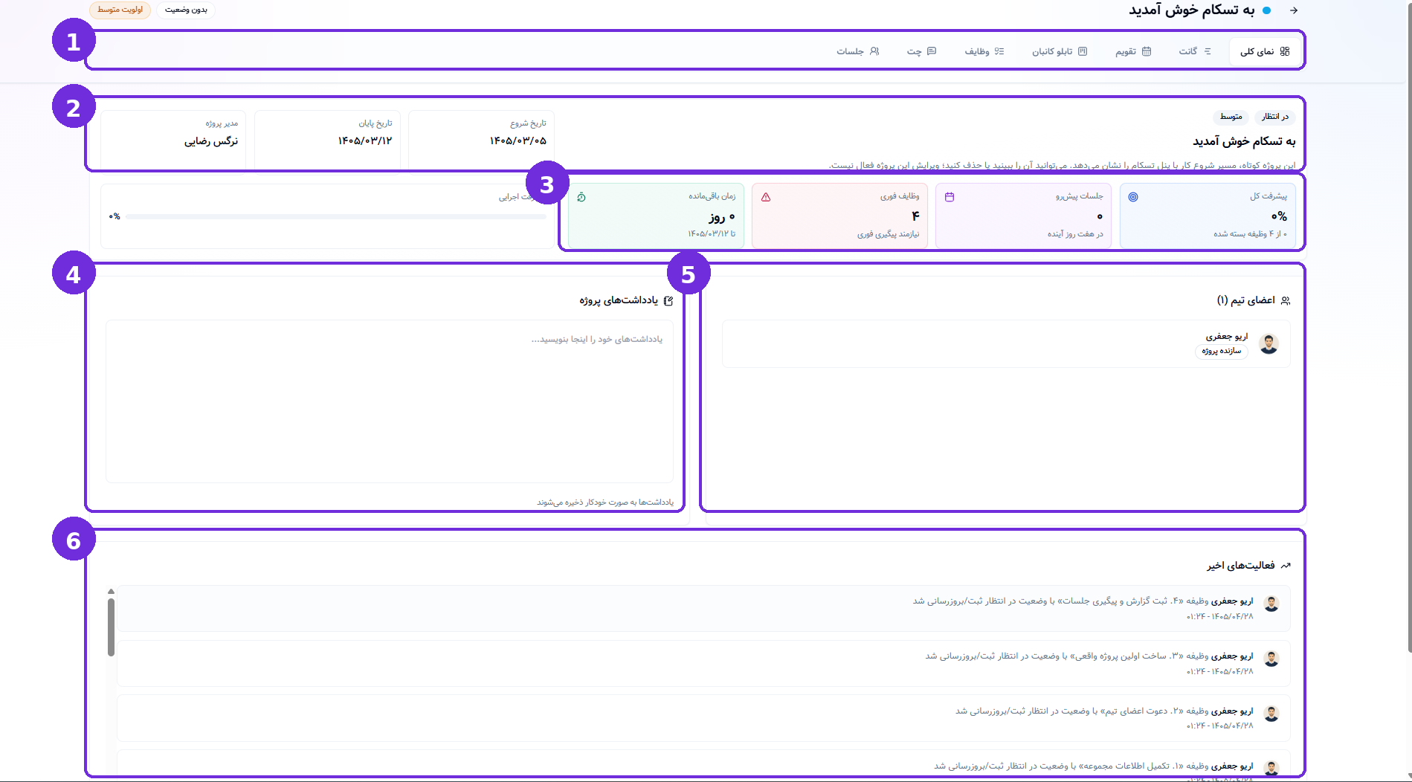Click the people icon beside جلسات
This screenshot has height=782, width=1412.
(874, 51)
